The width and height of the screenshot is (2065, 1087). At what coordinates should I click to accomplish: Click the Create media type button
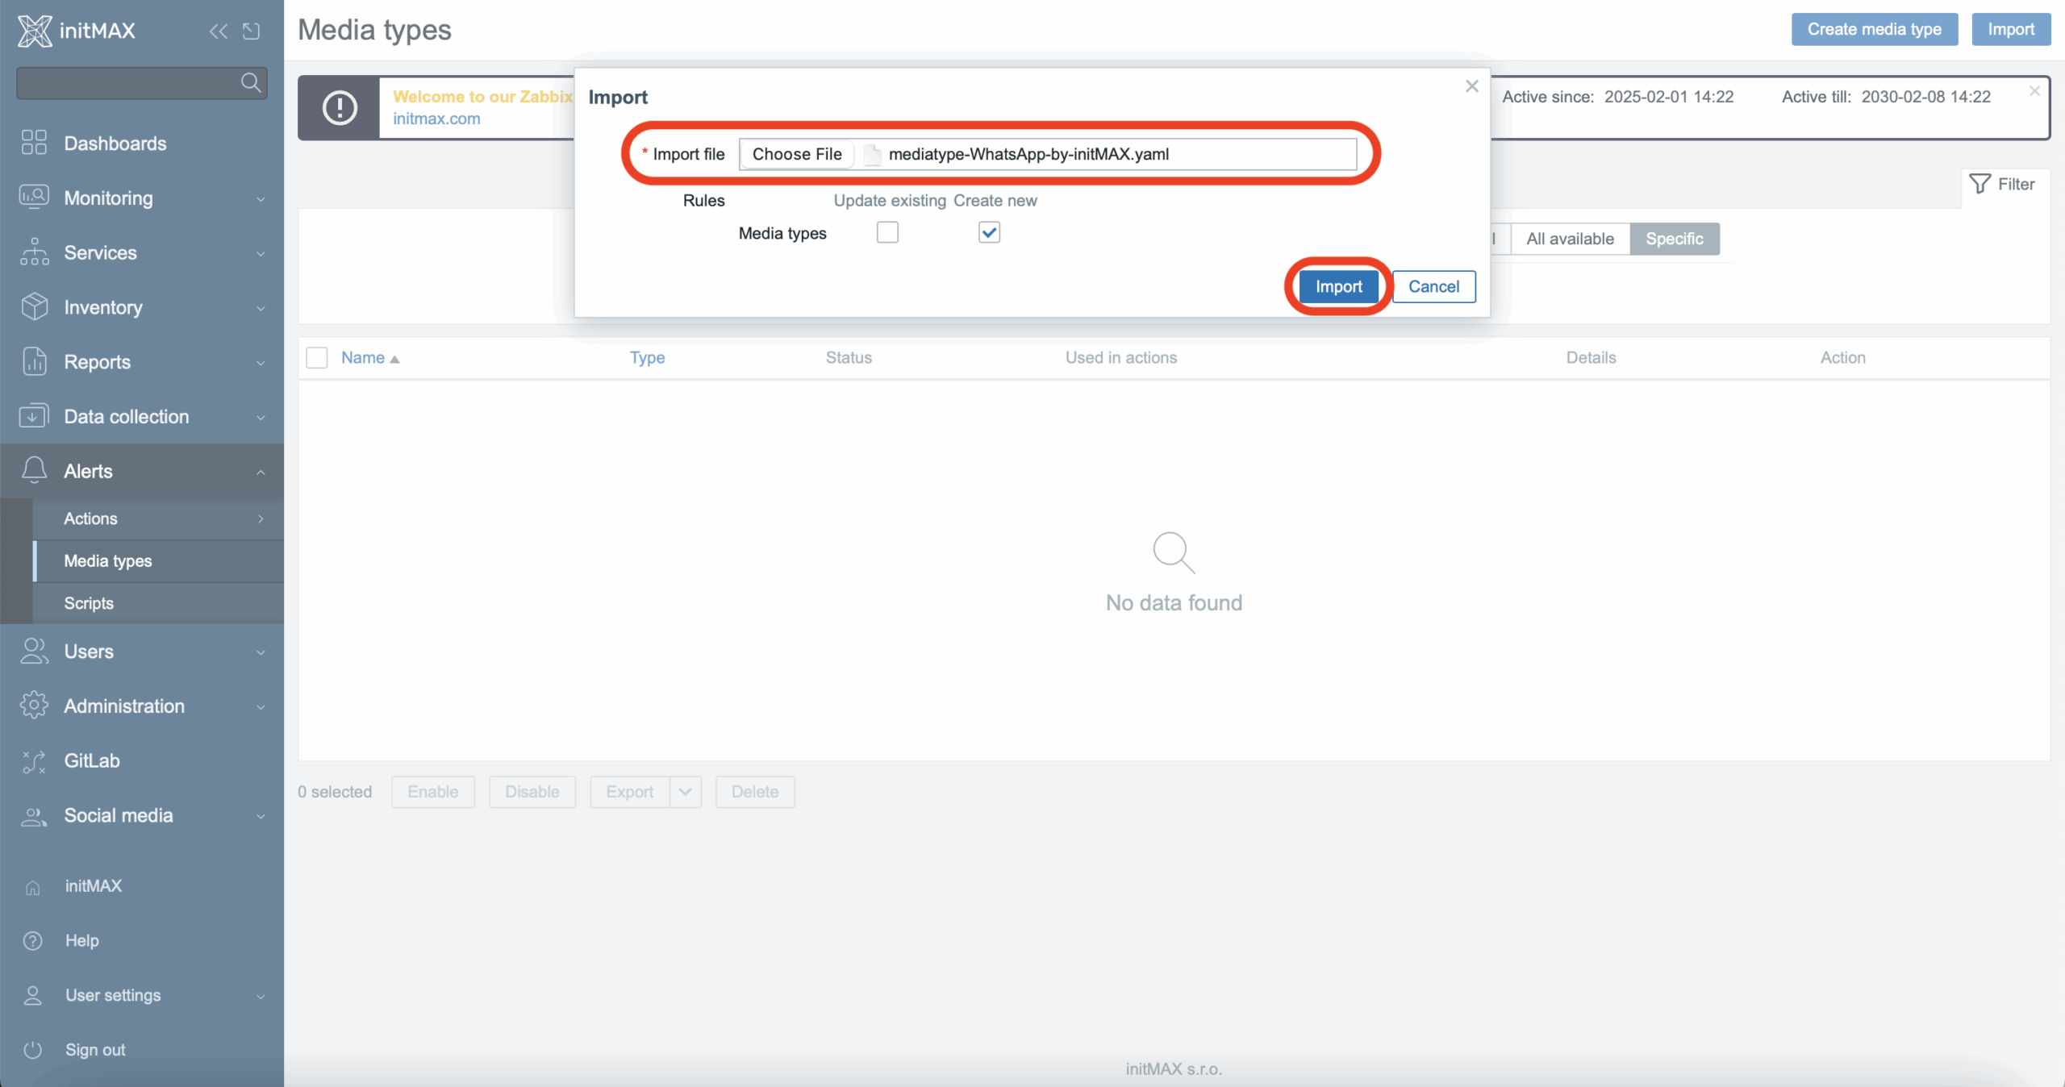(x=1874, y=29)
